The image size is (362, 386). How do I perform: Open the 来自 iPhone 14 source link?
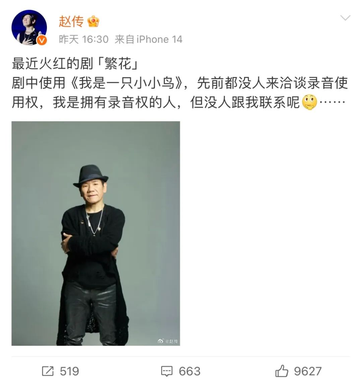[148, 39]
